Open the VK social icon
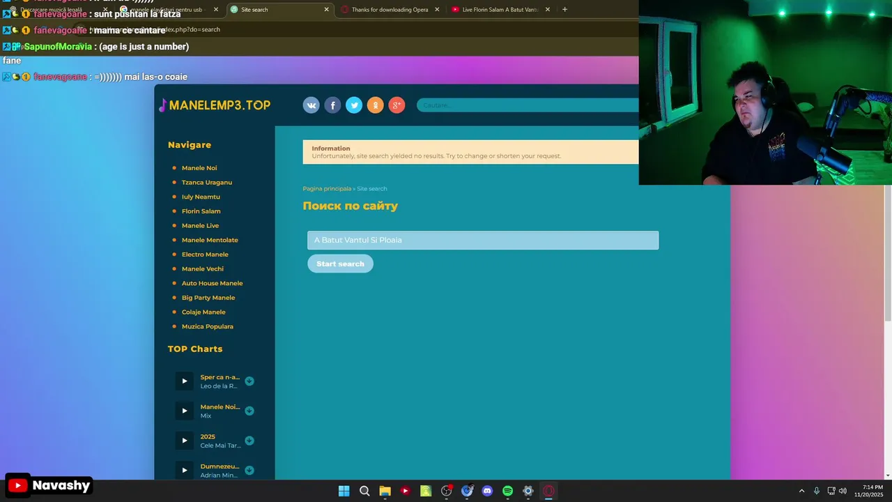The width and height of the screenshot is (892, 502). click(312, 105)
